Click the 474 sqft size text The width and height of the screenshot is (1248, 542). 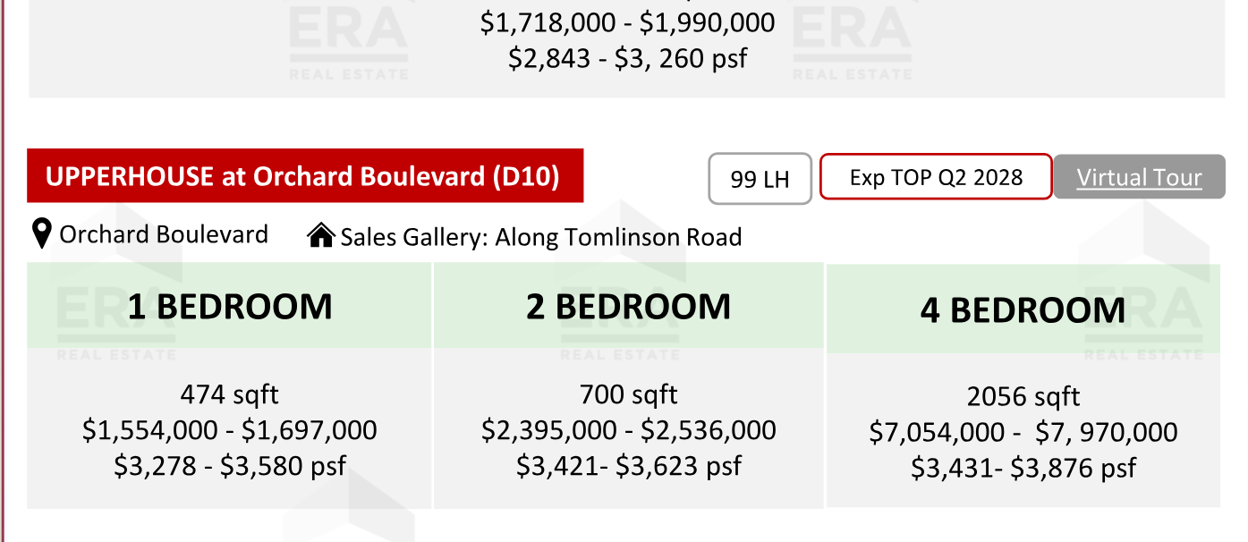point(230,394)
